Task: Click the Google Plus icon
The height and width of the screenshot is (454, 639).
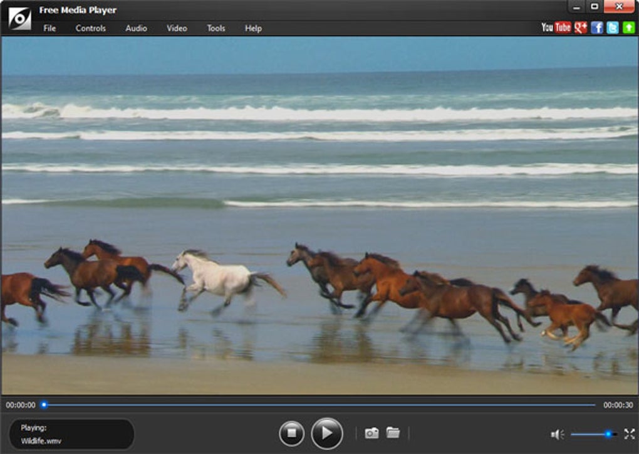Action: click(x=580, y=28)
